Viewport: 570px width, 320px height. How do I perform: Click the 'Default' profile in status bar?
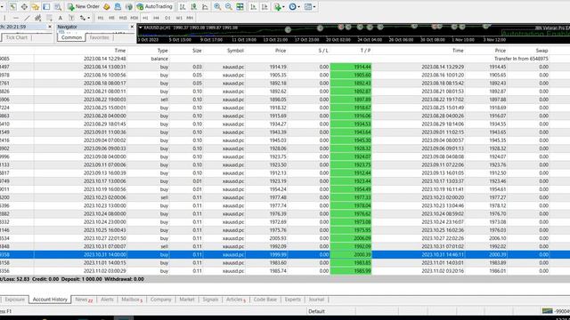pos(316,311)
